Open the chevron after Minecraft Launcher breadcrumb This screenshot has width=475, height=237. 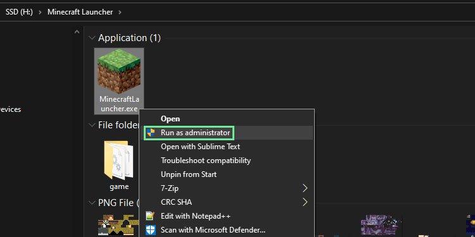120,13
